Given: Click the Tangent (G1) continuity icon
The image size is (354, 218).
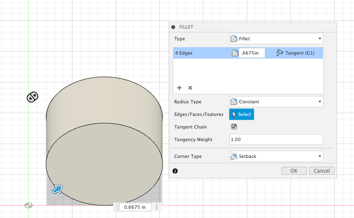Looking at the screenshot, I should [279, 53].
